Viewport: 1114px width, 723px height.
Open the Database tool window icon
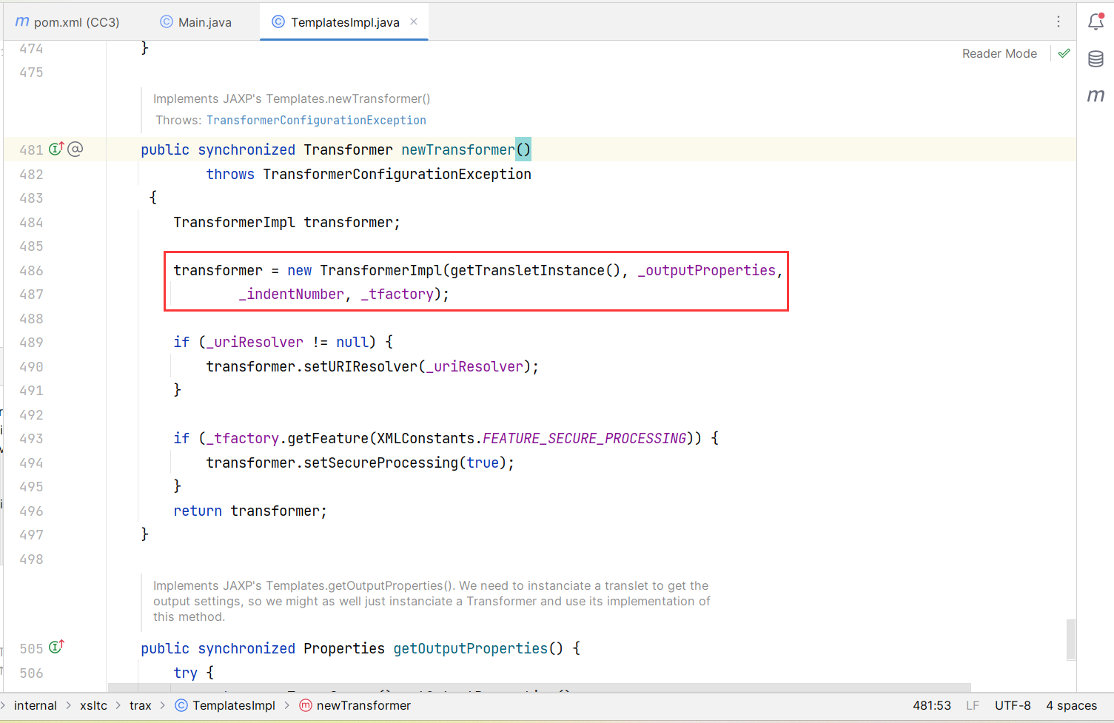coord(1095,59)
